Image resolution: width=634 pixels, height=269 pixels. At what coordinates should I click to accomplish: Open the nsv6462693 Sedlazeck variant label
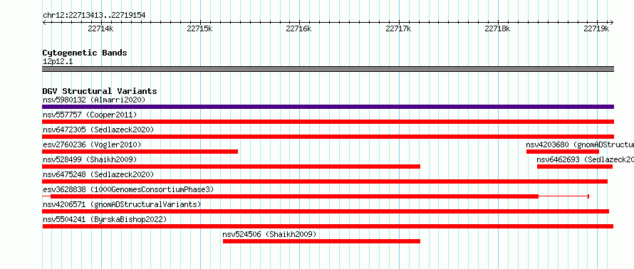pos(585,159)
